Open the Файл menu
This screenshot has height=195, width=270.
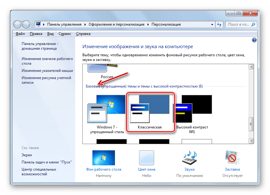click(20, 34)
